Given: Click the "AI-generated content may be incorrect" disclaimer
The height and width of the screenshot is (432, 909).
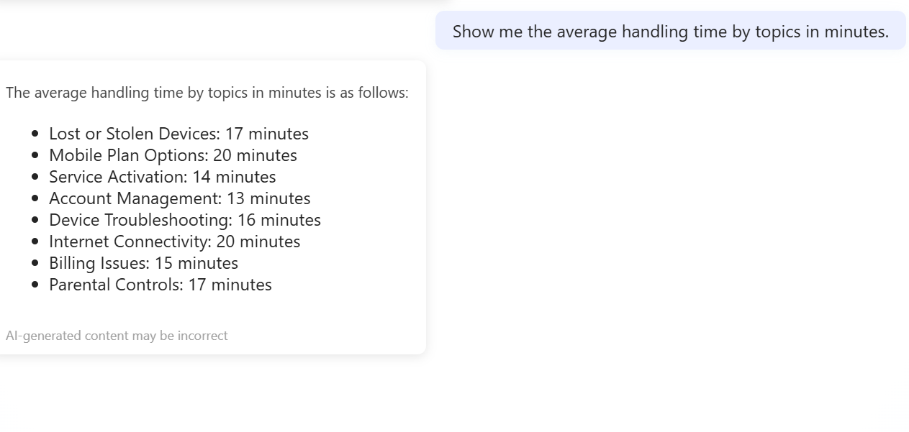Looking at the screenshot, I should tap(117, 336).
